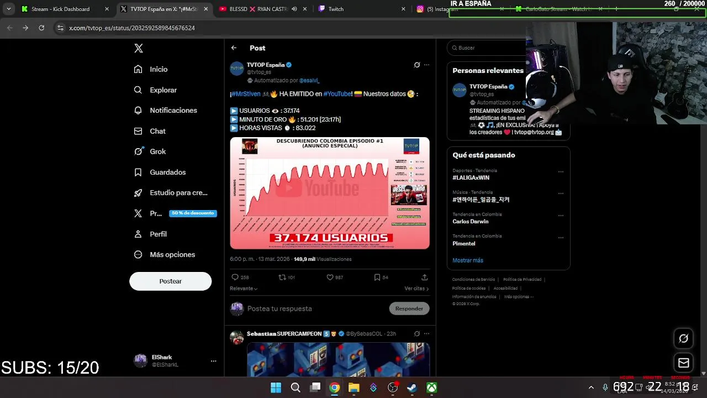Open Grok in sidebar
The image size is (707, 398).
(x=150, y=151)
